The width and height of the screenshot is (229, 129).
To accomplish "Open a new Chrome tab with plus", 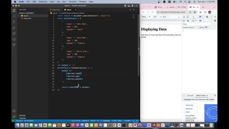I will (203, 7).
